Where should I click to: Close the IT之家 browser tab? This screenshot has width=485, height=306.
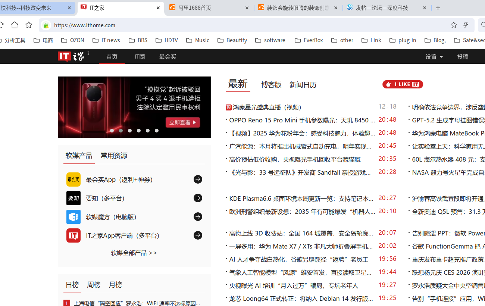[158, 8]
